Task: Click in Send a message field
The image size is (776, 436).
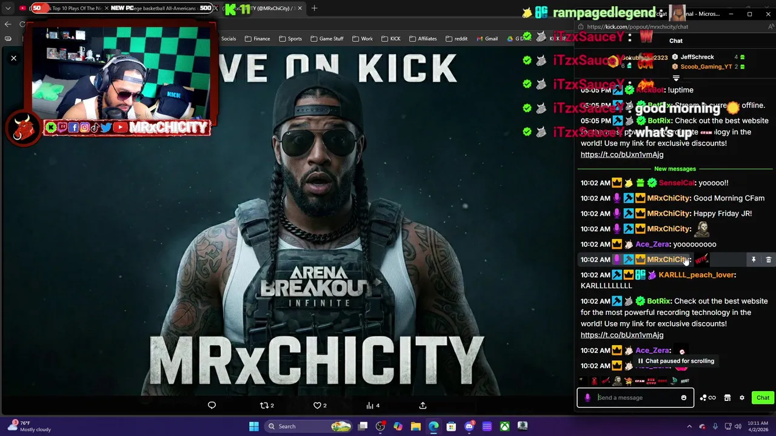Action: tap(637, 398)
